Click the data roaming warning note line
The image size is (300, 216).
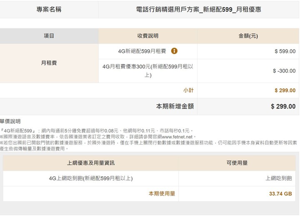coord(148,146)
